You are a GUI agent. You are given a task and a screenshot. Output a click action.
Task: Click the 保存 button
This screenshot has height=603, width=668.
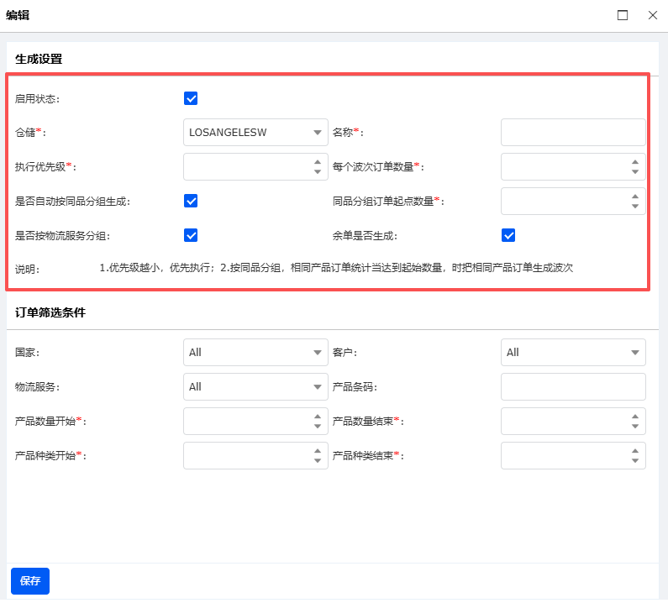pos(30,581)
